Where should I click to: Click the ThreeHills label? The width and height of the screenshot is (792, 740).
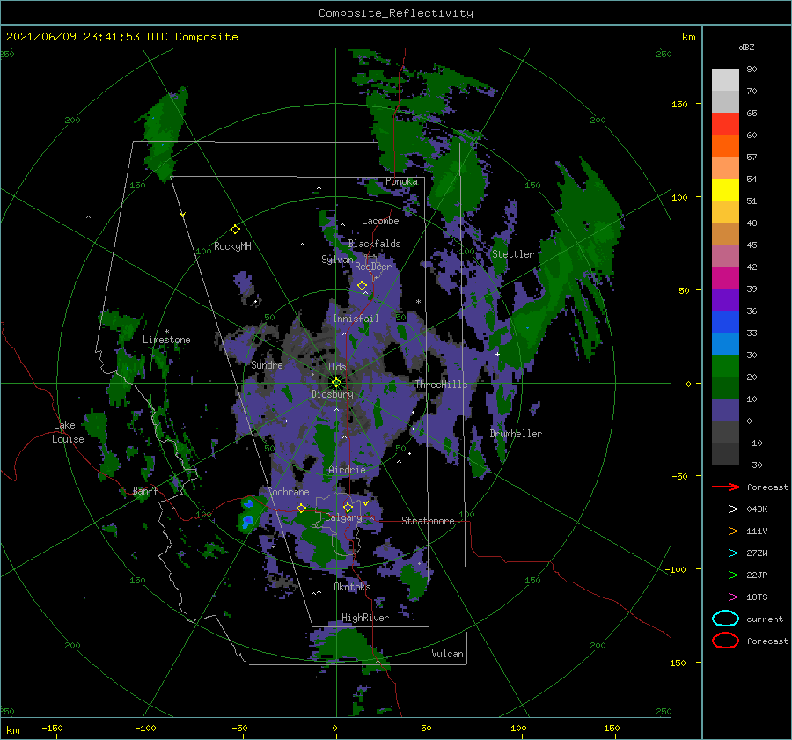tap(442, 385)
